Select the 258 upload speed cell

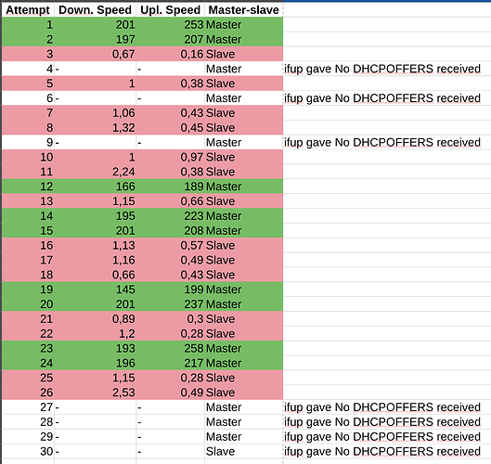(171, 349)
